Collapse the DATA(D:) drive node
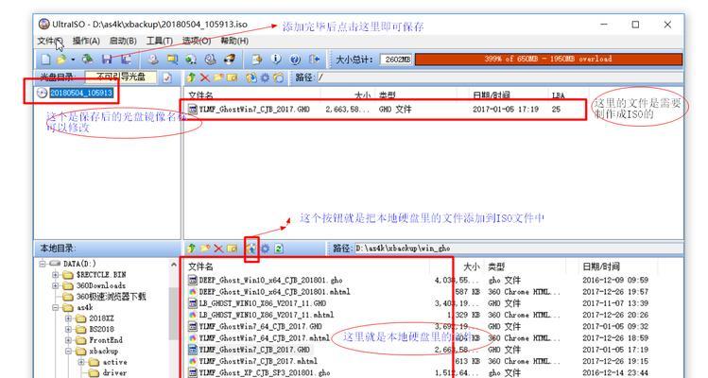This screenshot has width=708, height=378. pos(43,264)
